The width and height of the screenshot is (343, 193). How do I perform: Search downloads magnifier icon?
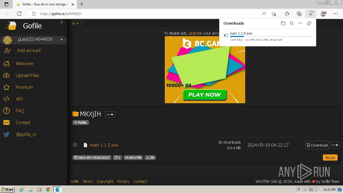[x=292, y=23]
